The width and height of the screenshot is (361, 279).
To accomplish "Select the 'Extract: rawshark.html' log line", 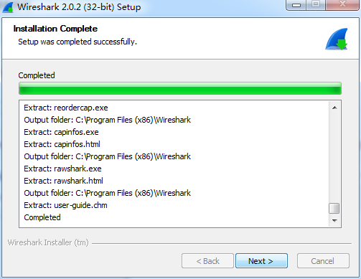I will click(63, 181).
